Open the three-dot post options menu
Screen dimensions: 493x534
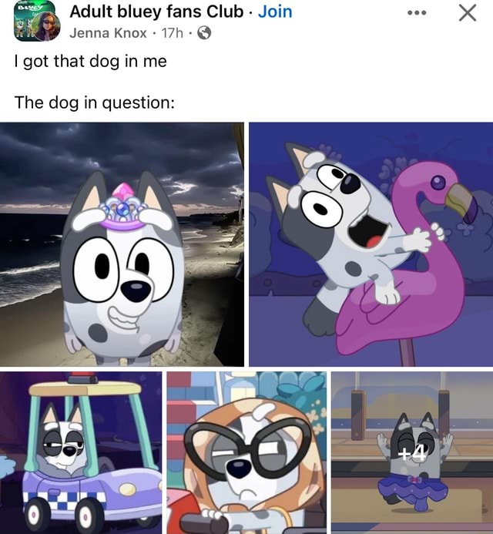pyautogui.click(x=417, y=13)
